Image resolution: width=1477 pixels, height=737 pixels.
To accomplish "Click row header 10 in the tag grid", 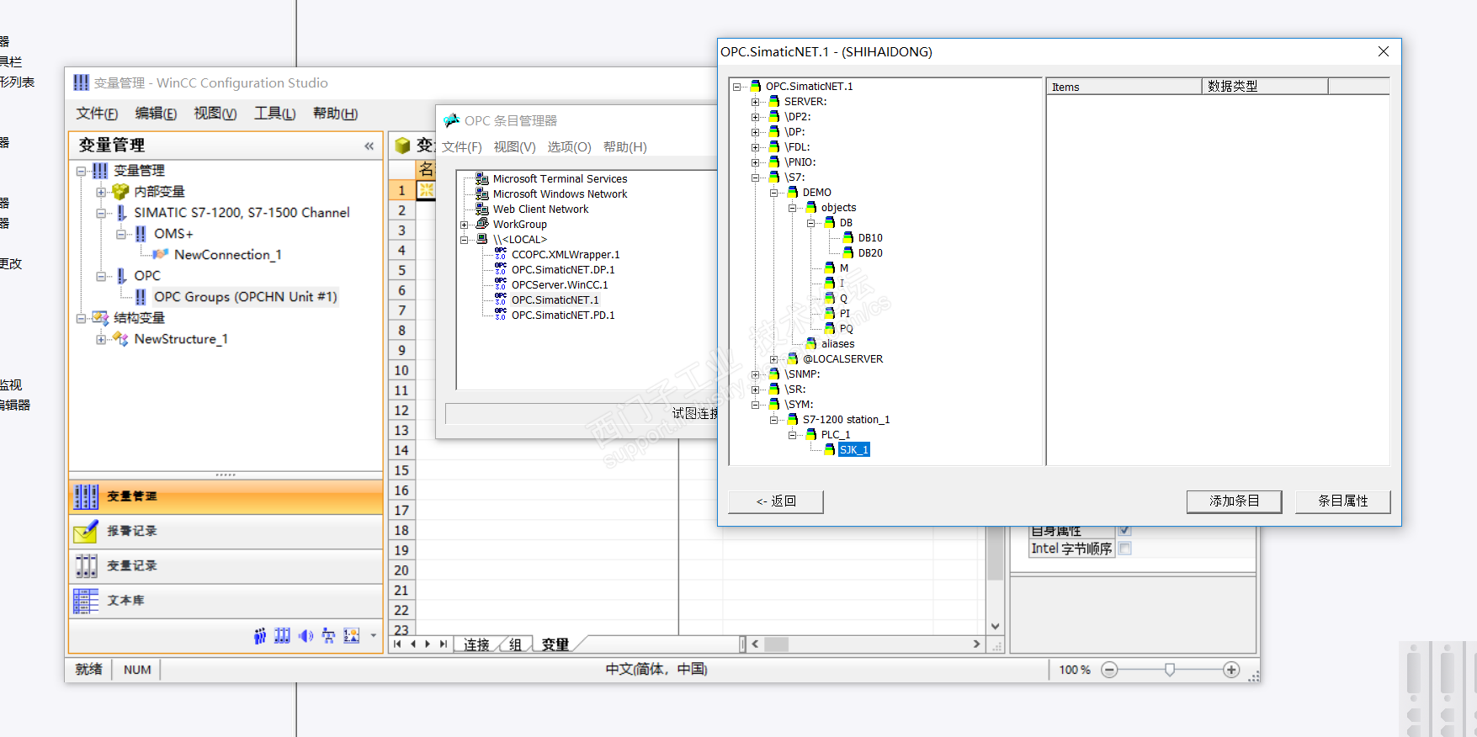I will (401, 370).
